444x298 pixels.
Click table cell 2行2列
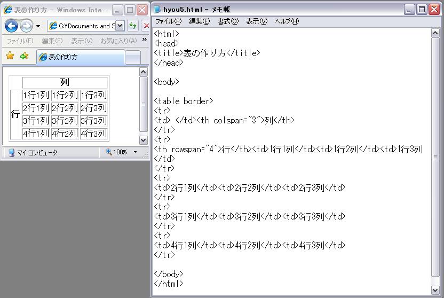pos(65,108)
